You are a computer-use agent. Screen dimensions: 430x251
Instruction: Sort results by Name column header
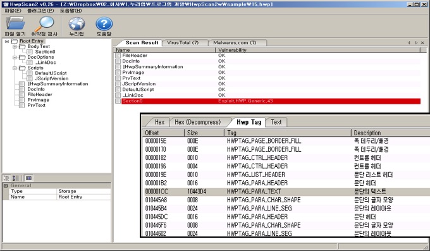coord(164,50)
